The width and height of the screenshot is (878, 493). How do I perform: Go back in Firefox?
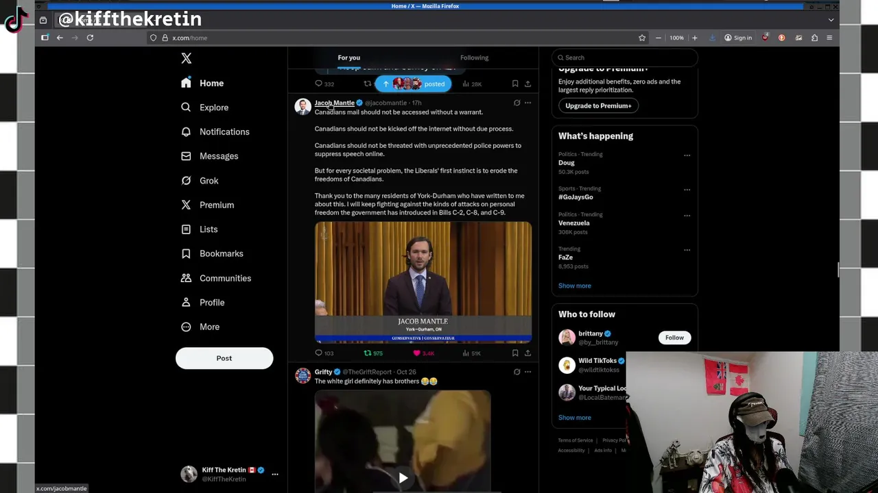[x=60, y=38]
